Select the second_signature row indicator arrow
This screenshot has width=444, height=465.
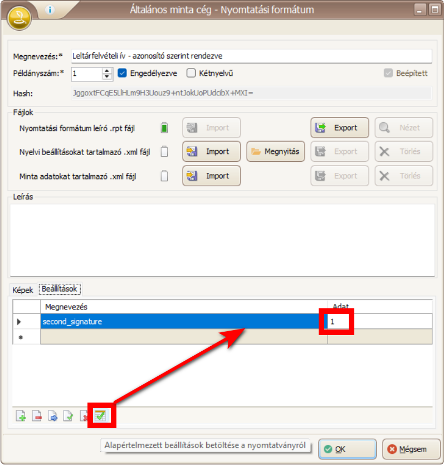20,322
